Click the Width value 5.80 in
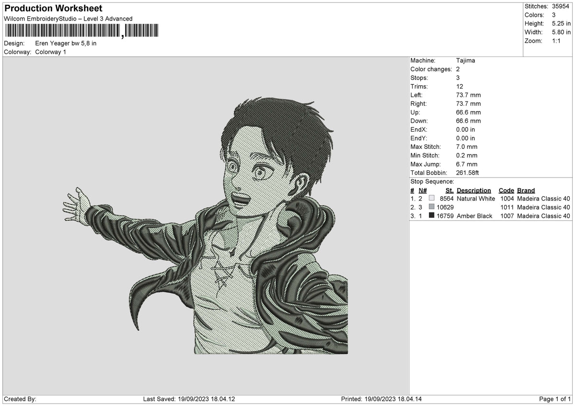 click(x=562, y=32)
